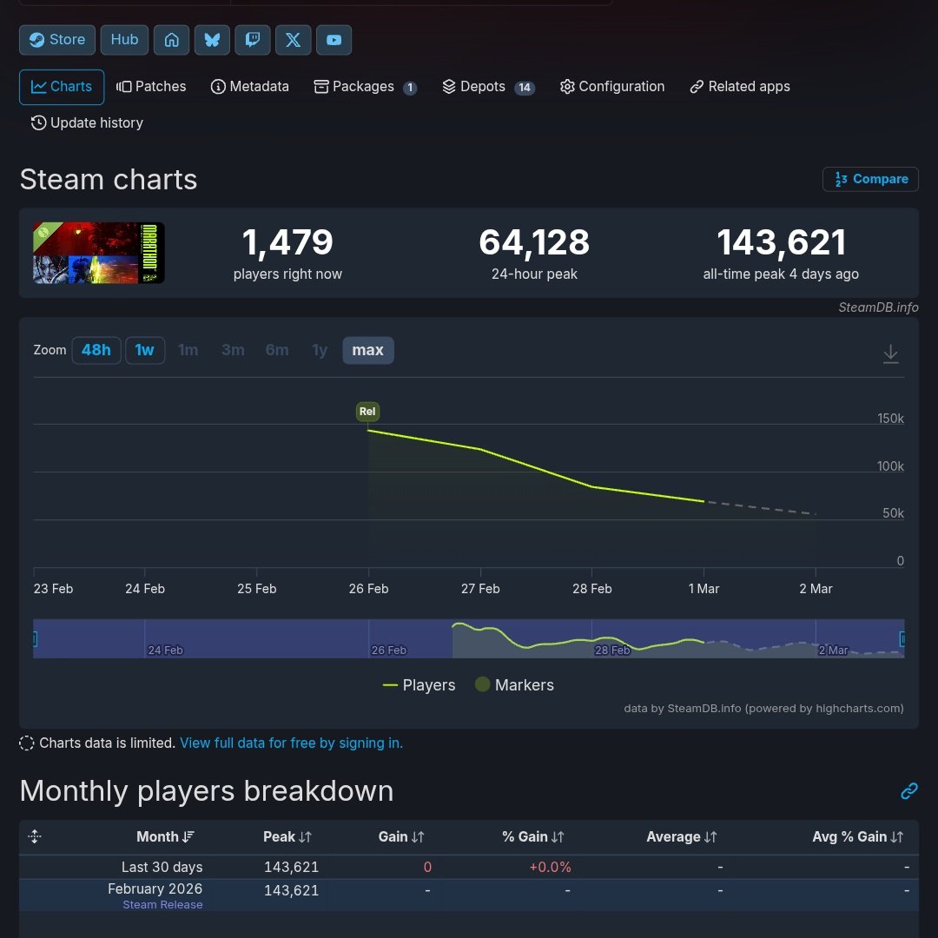This screenshot has width=938, height=938.
Task: Open the community Hub button
Action: click(x=124, y=40)
